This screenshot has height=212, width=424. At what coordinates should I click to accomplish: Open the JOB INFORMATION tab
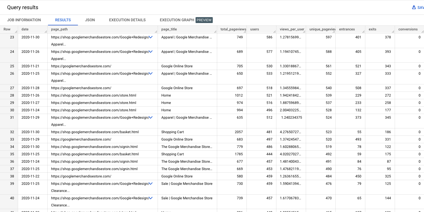click(24, 20)
